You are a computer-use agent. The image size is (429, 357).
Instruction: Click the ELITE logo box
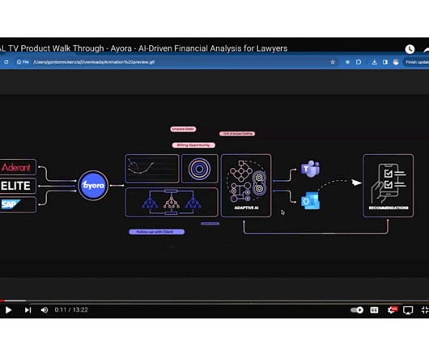pos(18,186)
